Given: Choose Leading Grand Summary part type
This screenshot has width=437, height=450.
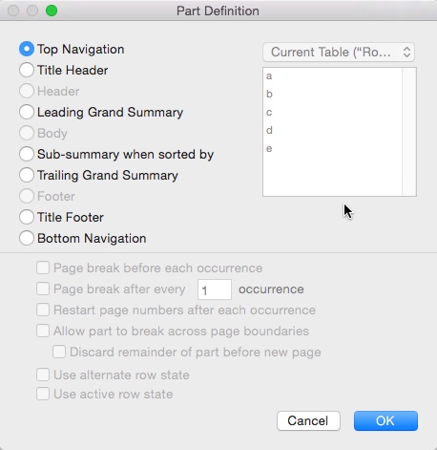Looking at the screenshot, I should coord(27,112).
